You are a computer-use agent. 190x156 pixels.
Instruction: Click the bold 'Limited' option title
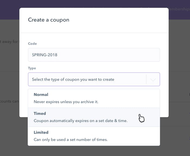click(x=41, y=132)
